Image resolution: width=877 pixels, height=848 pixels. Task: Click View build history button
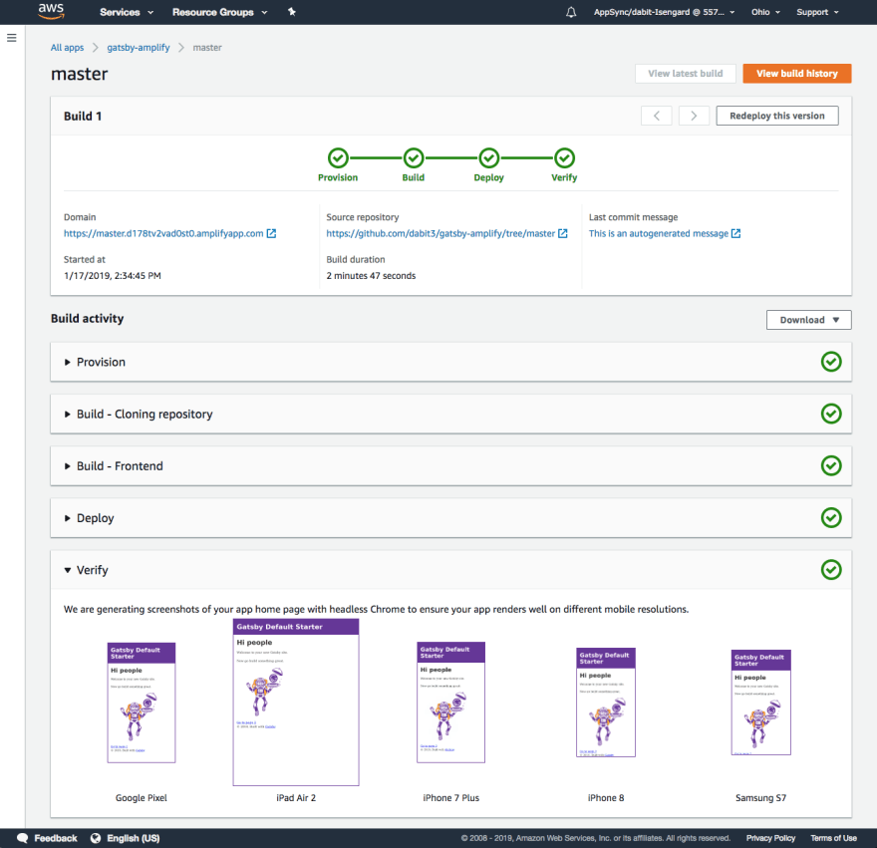[797, 74]
